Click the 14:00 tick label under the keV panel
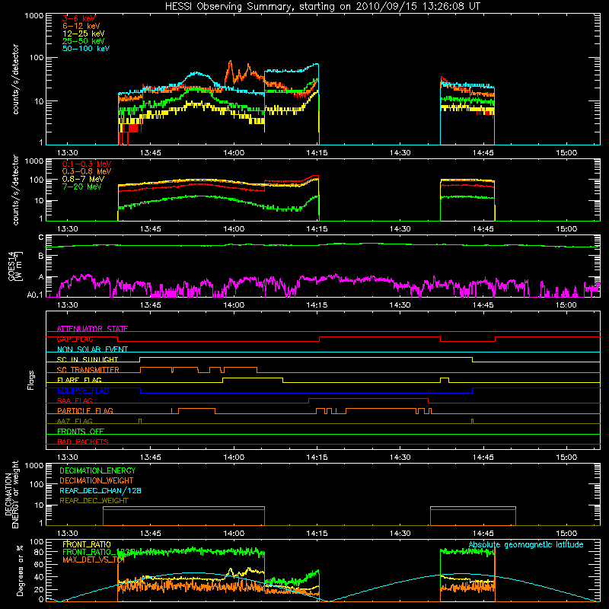Screen dimensions: 609x609 [234, 153]
